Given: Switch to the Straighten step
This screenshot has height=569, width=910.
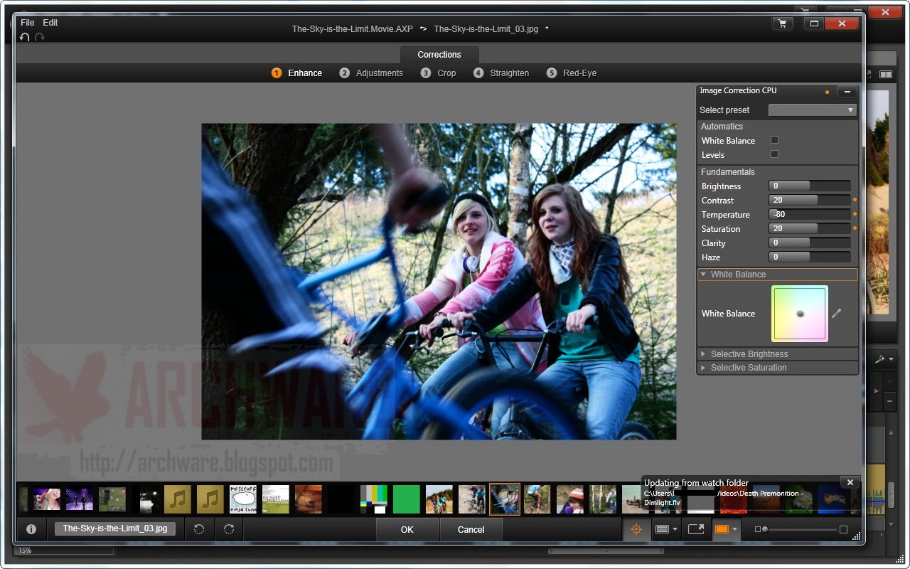Looking at the screenshot, I should coord(501,73).
